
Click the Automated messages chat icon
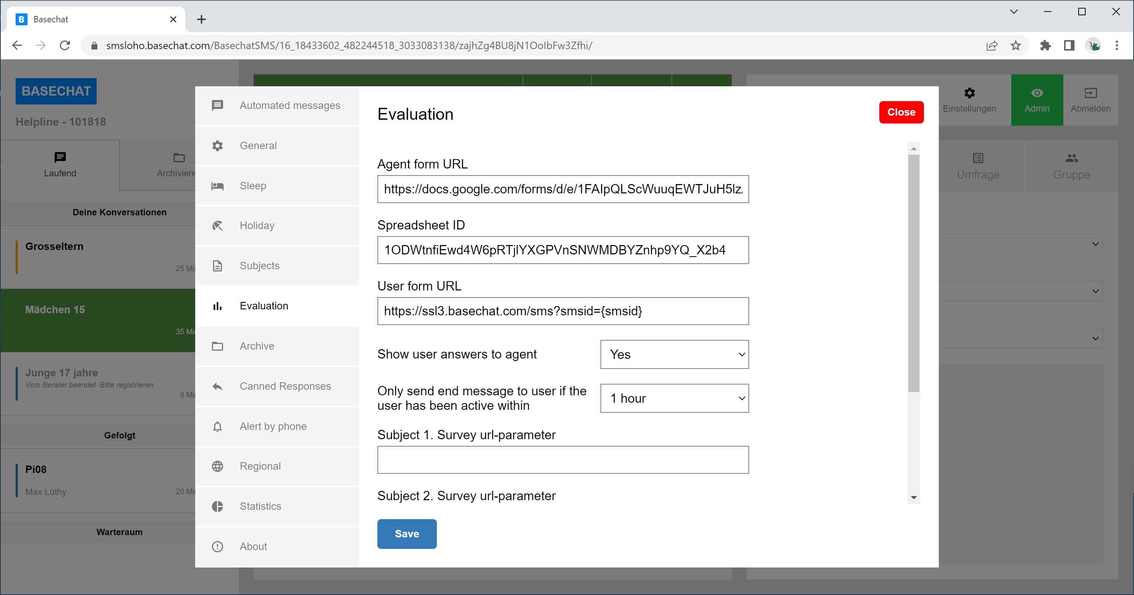(218, 105)
